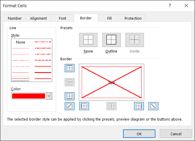Toggle the bottom border button

coord(70,96)
